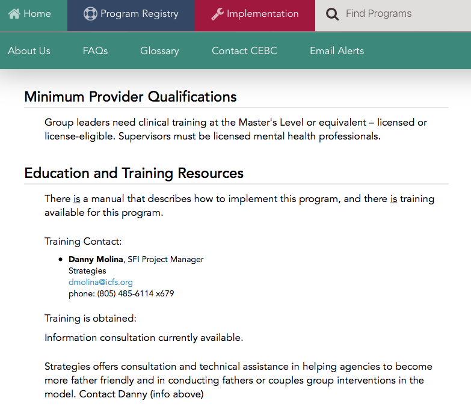Click the Education and Training Resources heading

pyautogui.click(x=134, y=174)
